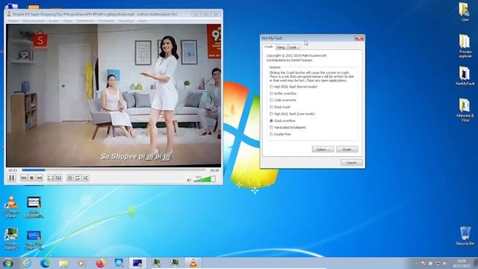Screen dimensions: 478x269
Task: Open the VLC Visualizza menu
Action: point(126,21)
